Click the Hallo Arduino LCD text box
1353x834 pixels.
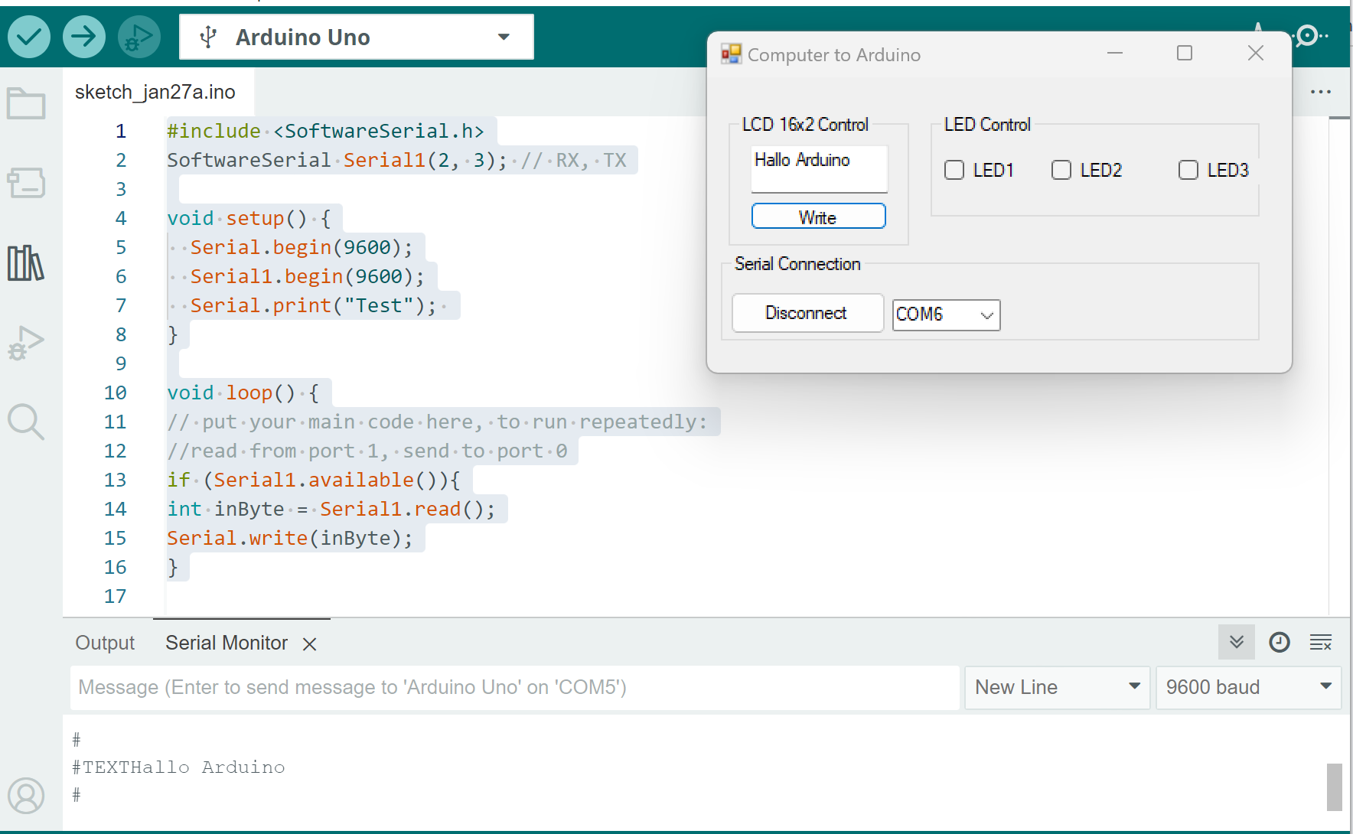click(820, 168)
